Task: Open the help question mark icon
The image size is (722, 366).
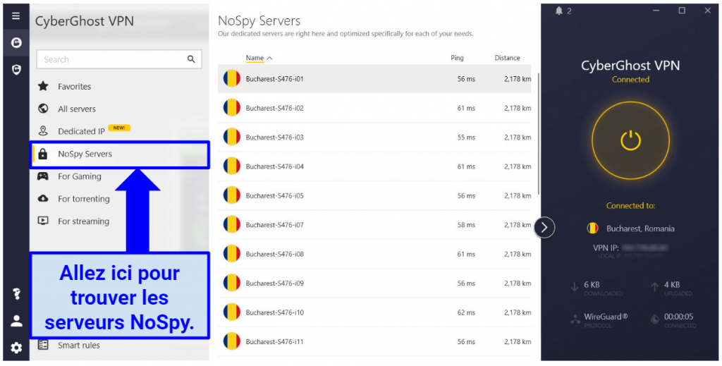Action: click(17, 294)
